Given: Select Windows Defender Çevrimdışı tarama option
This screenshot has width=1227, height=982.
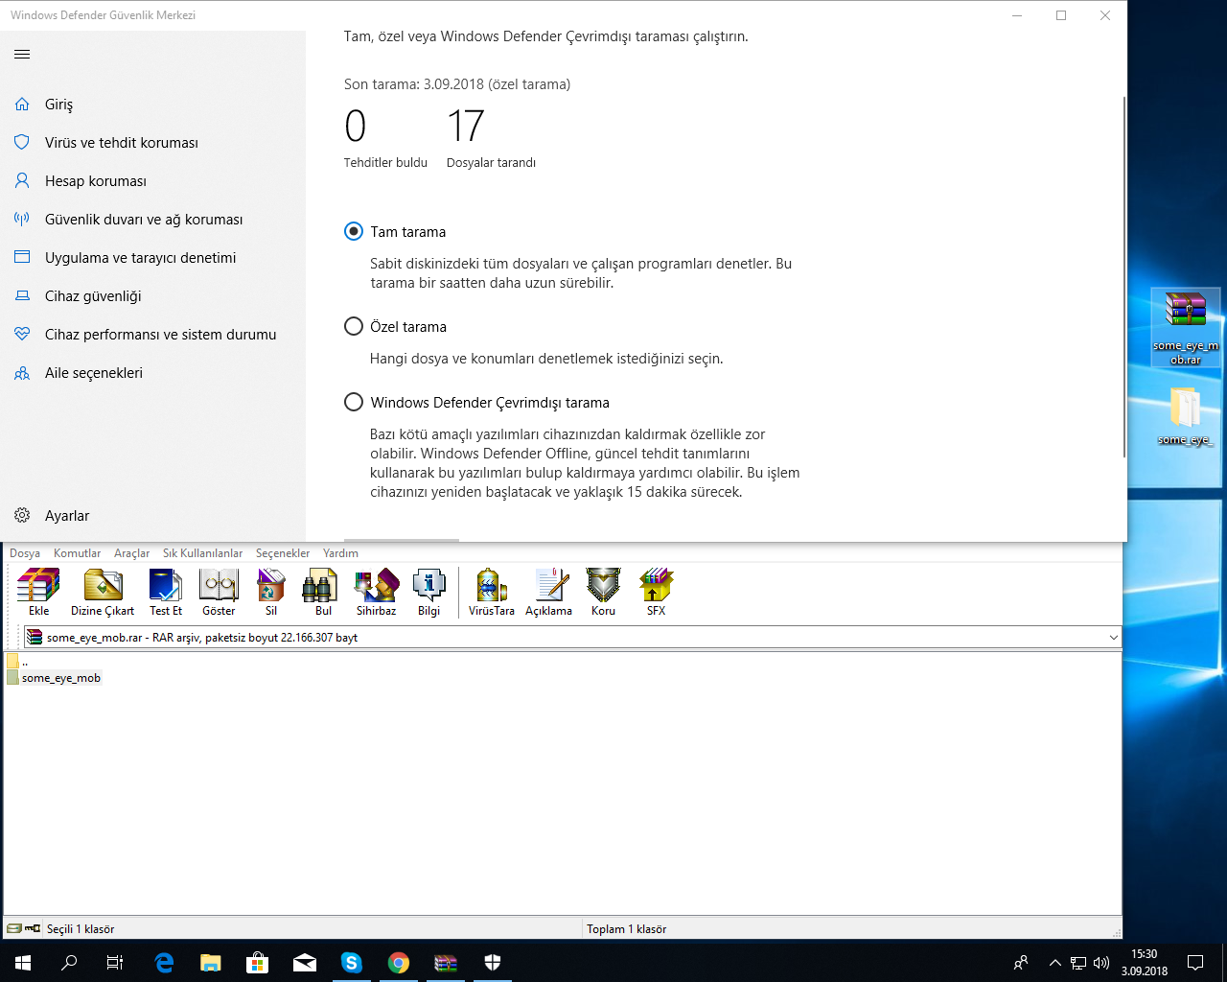Looking at the screenshot, I should point(354,402).
